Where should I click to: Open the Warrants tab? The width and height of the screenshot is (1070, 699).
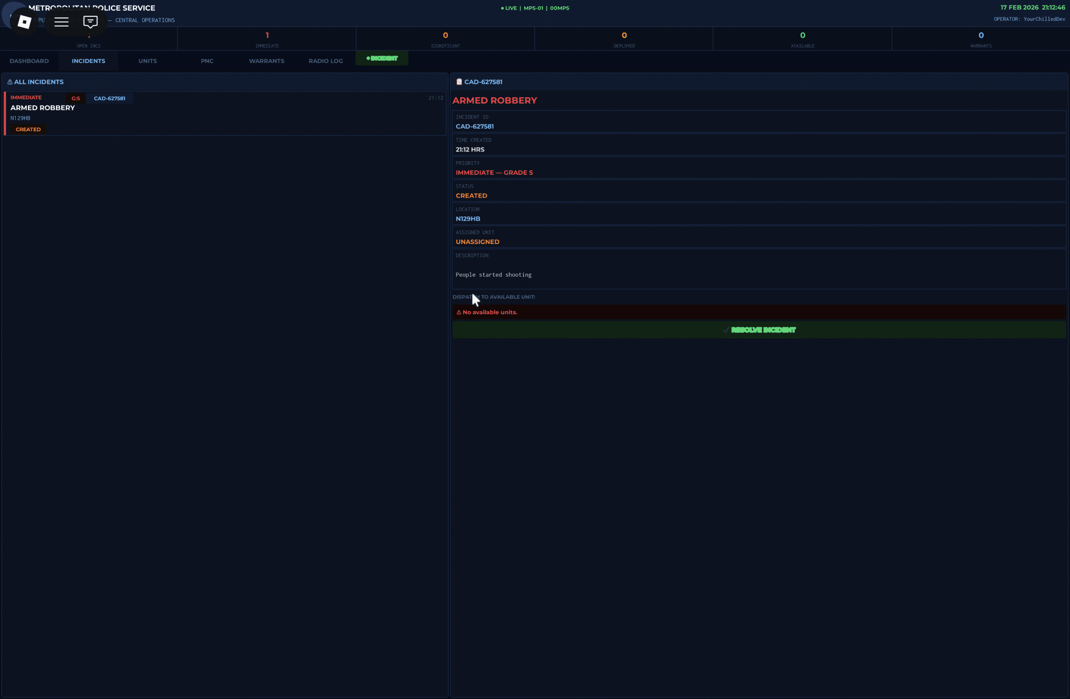click(x=266, y=61)
